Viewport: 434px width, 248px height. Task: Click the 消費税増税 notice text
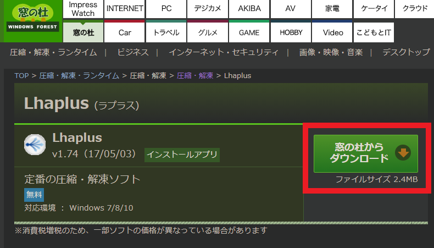click(x=141, y=230)
